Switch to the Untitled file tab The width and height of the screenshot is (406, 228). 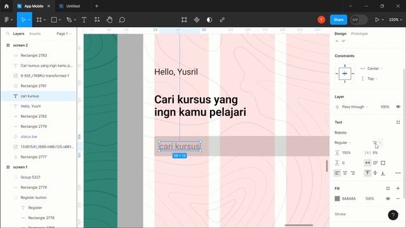(x=73, y=6)
